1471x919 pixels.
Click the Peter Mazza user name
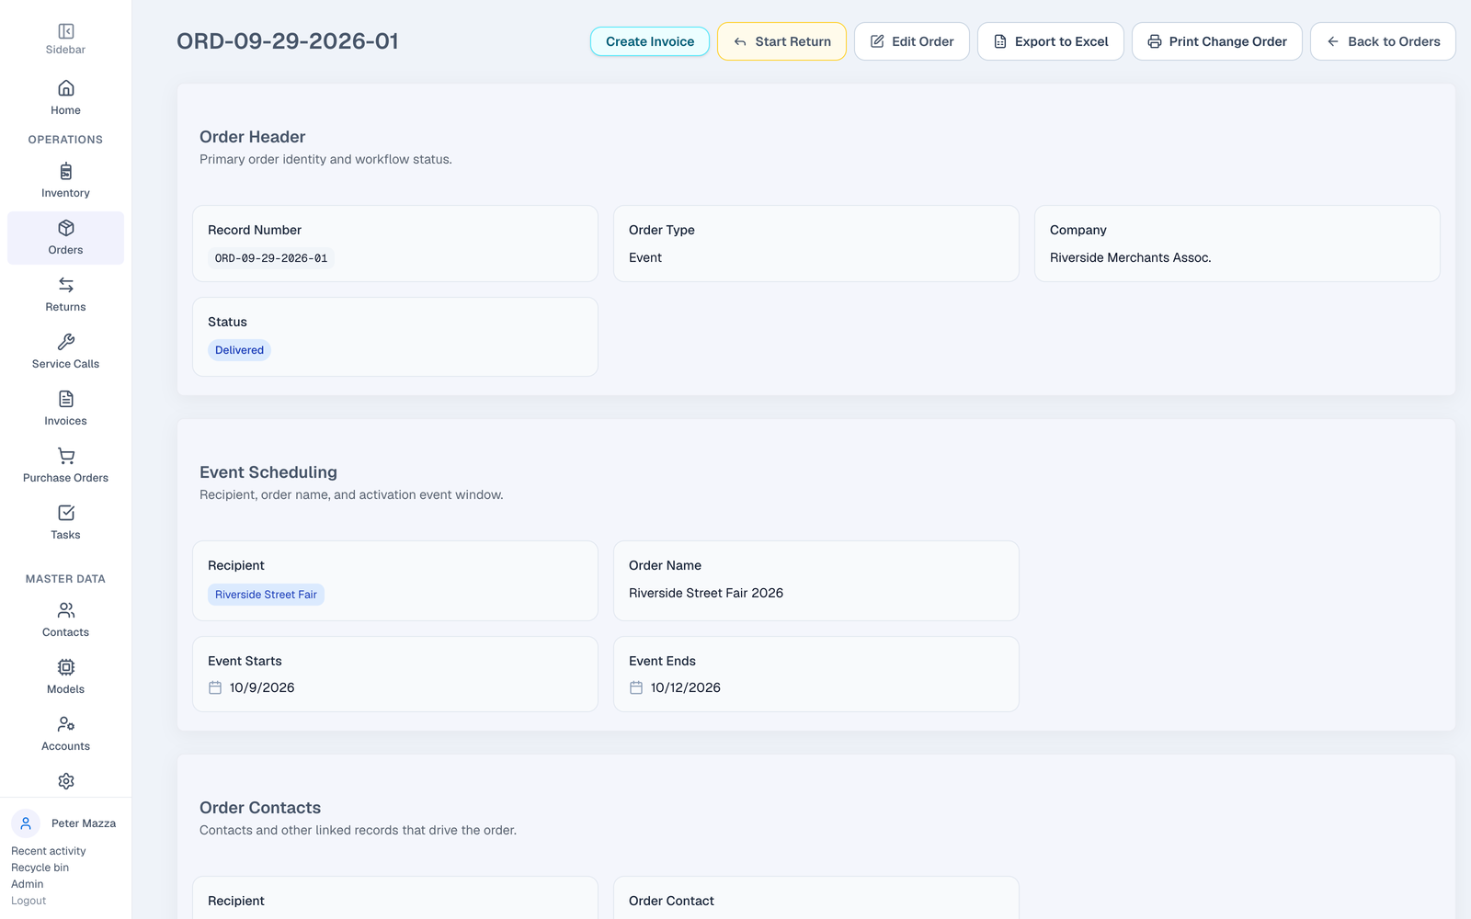(x=84, y=823)
